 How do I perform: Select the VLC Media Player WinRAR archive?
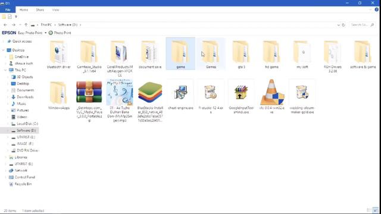(x=89, y=101)
